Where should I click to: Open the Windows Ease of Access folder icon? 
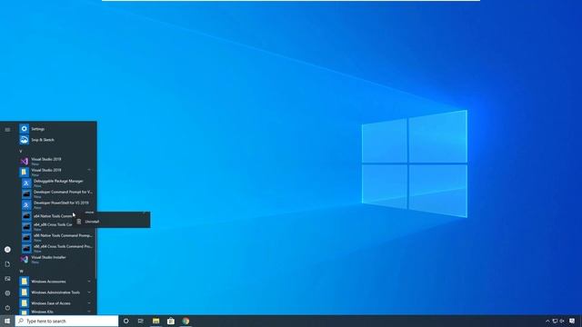coord(25,302)
